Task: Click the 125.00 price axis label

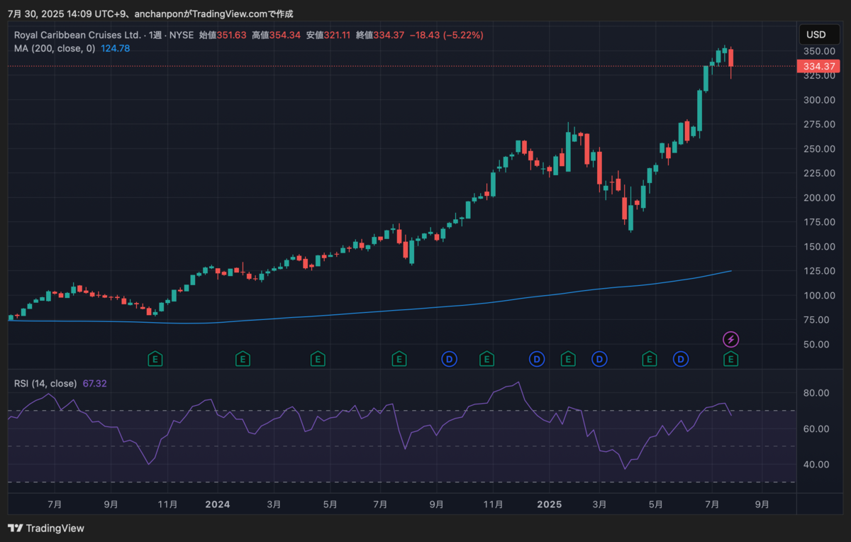Action: click(818, 271)
